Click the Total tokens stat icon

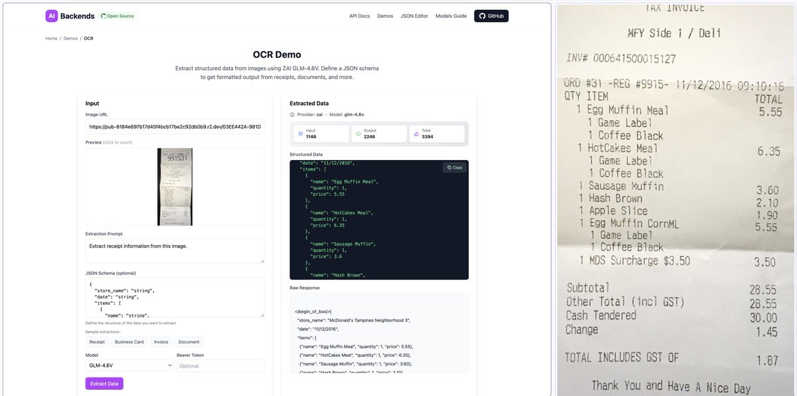(x=416, y=134)
